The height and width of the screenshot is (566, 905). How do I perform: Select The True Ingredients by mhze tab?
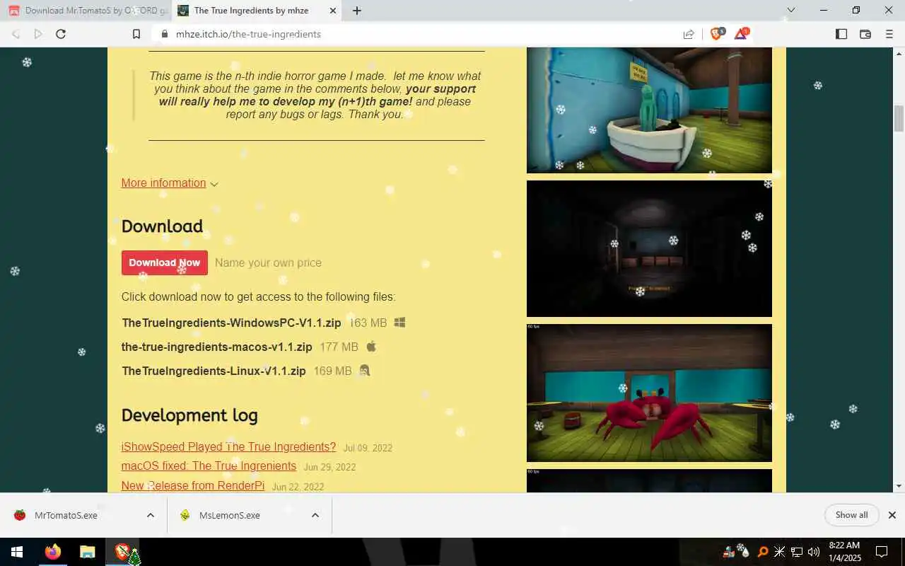tap(258, 11)
